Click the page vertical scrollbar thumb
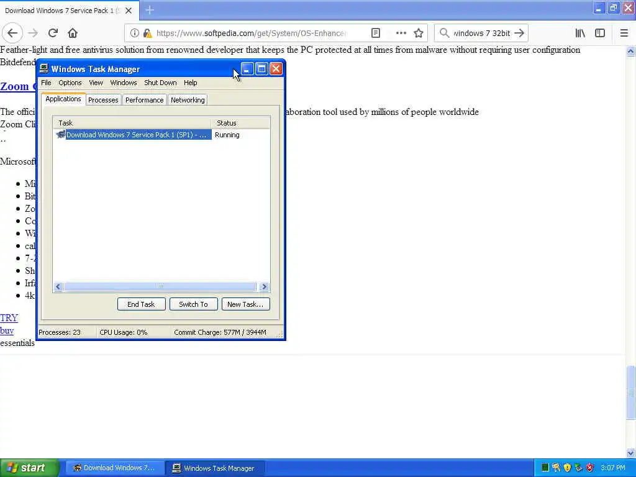Screen dimensions: 636x477 point(630,393)
